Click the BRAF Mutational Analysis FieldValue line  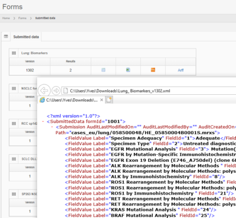(140, 215)
